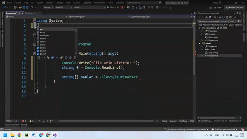Pin the Program.cs* tab
The image size is (247, 139).
20,13
